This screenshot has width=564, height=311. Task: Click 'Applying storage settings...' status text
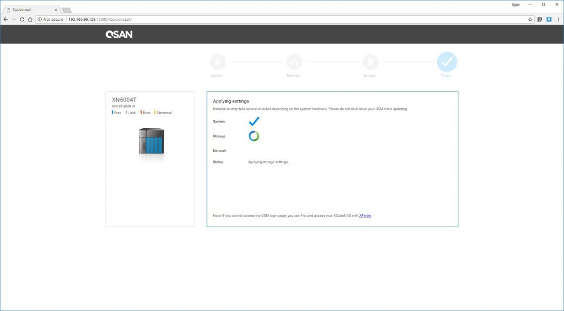coord(269,162)
